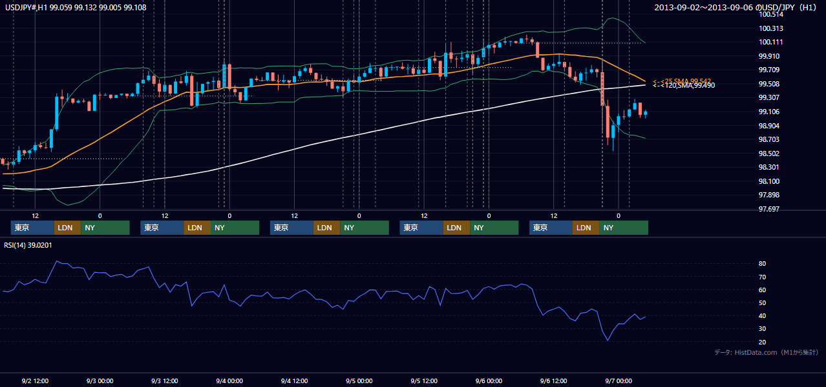826x387 pixels.
Task: Click the RSI scale value 60
Action: tap(763, 290)
